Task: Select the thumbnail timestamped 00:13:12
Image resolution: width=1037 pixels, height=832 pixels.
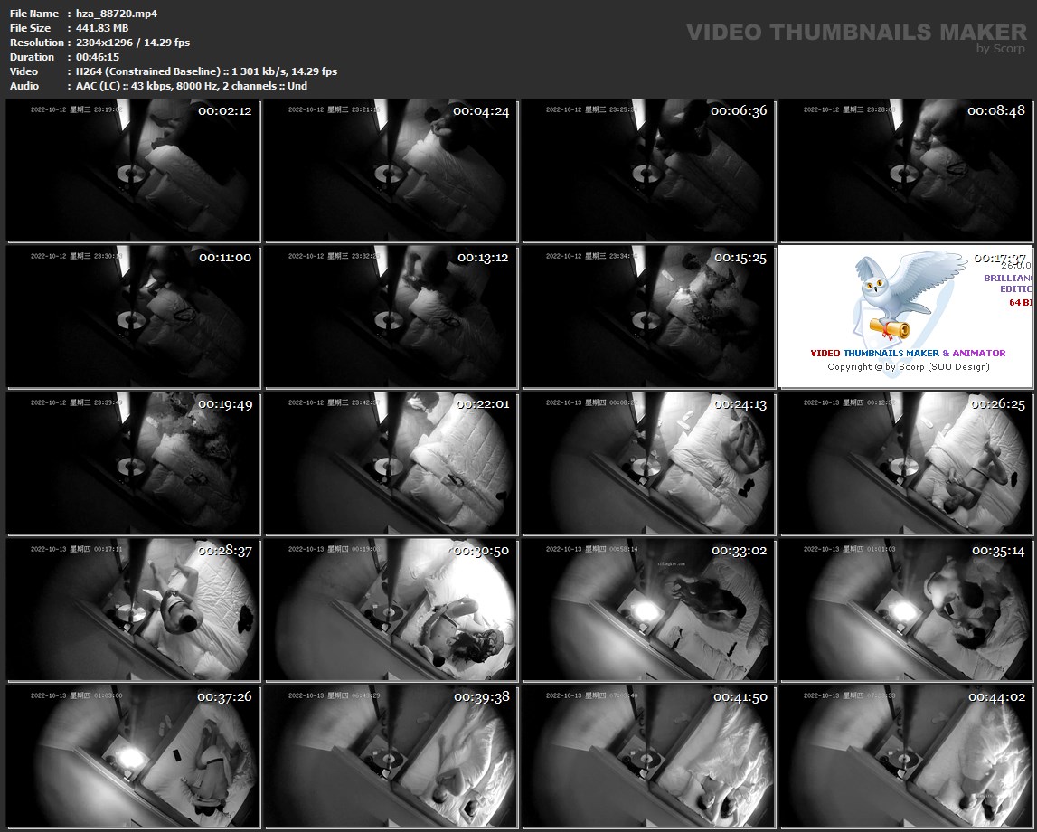Action: pos(391,317)
